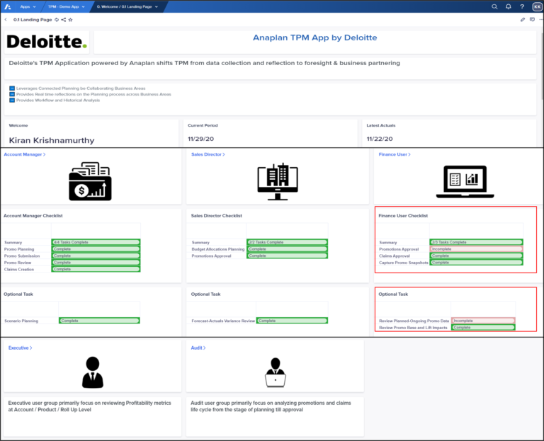
Task: Click the blue icon beside Provides Workflow text
Action: [x=12, y=101]
